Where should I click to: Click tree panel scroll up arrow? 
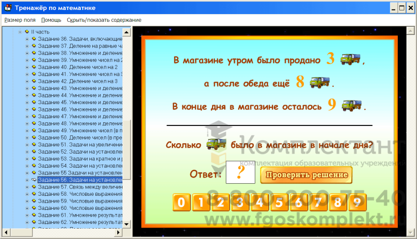(x=127, y=32)
